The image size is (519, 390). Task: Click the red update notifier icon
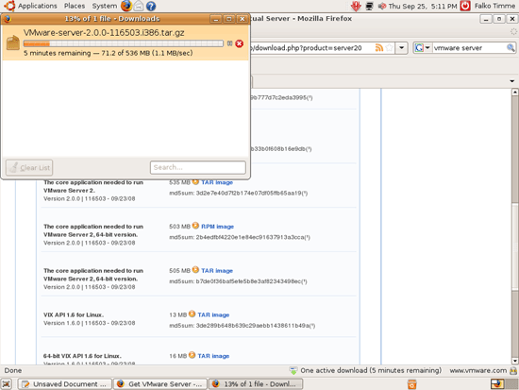(356, 6)
